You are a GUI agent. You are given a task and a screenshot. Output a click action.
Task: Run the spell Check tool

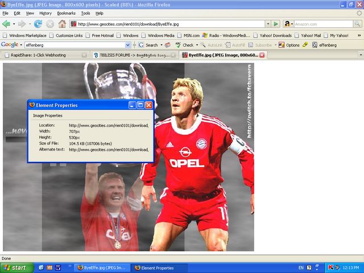click(184, 45)
